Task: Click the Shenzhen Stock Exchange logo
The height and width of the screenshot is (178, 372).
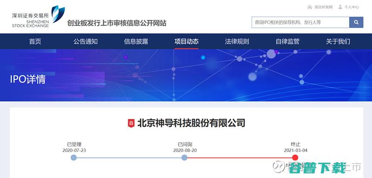Action: pyautogui.click(x=39, y=17)
